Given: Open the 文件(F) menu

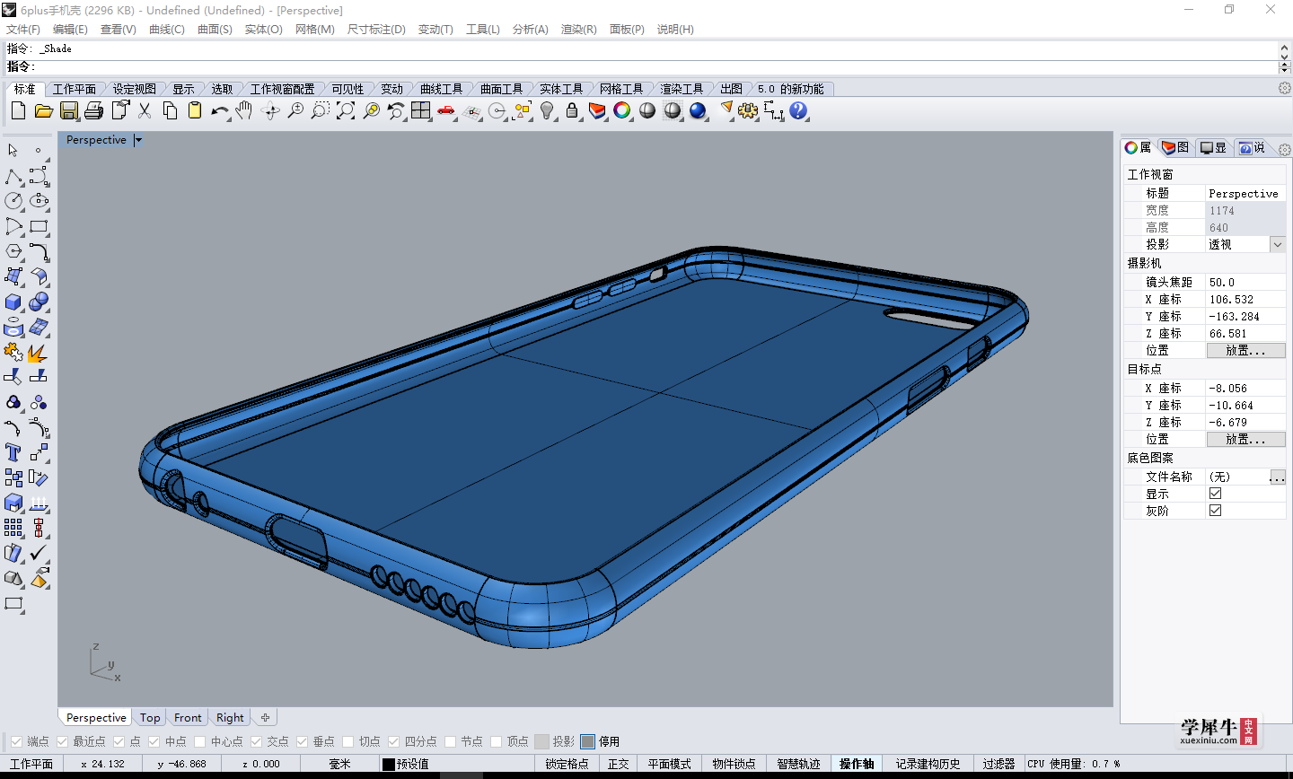Looking at the screenshot, I should point(23,30).
